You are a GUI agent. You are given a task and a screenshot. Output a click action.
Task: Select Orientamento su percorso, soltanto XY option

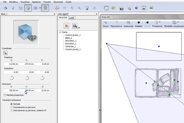click(11, 110)
